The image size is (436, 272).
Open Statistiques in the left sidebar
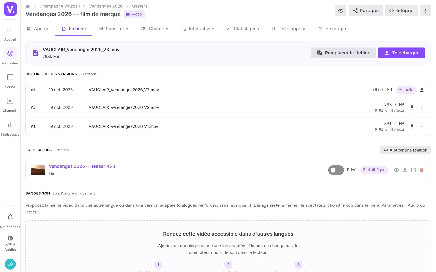pos(10,128)
